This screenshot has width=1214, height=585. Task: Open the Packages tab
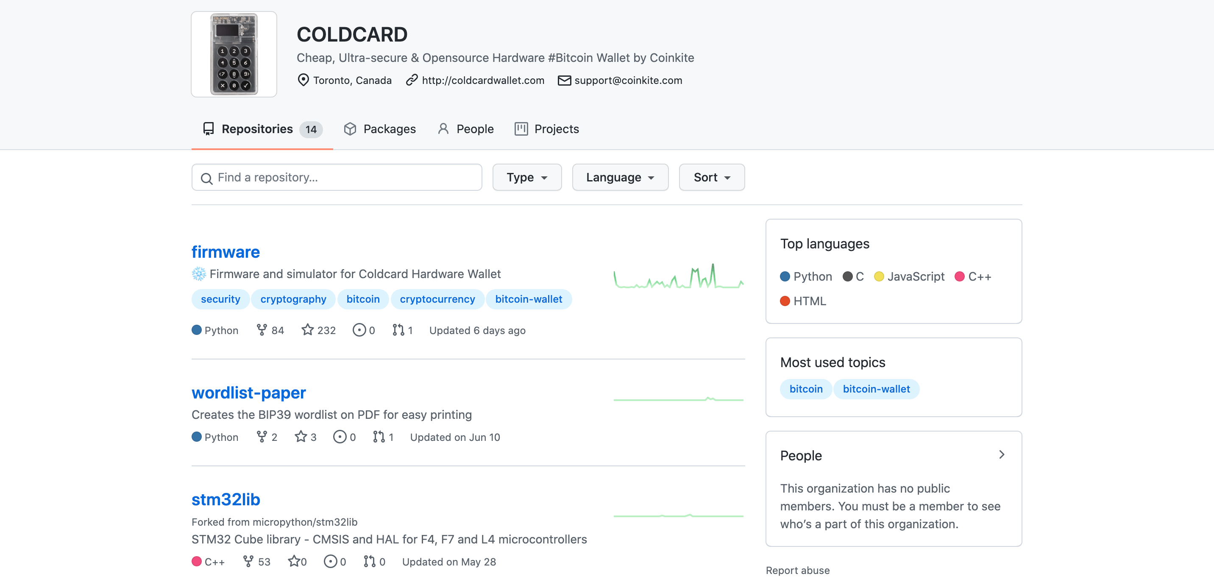(x=380, y=129)
